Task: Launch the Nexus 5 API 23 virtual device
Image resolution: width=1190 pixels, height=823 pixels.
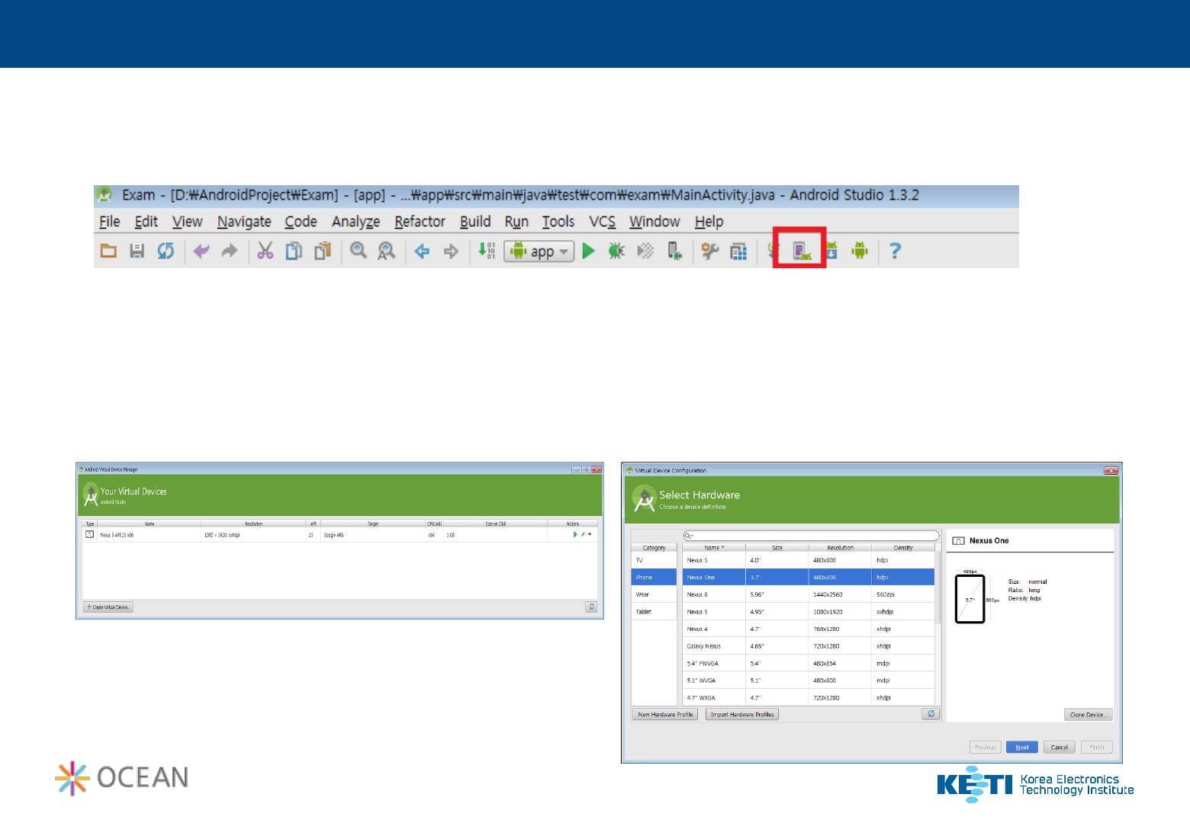Action: pyautogui.click(x=575, y=535)
